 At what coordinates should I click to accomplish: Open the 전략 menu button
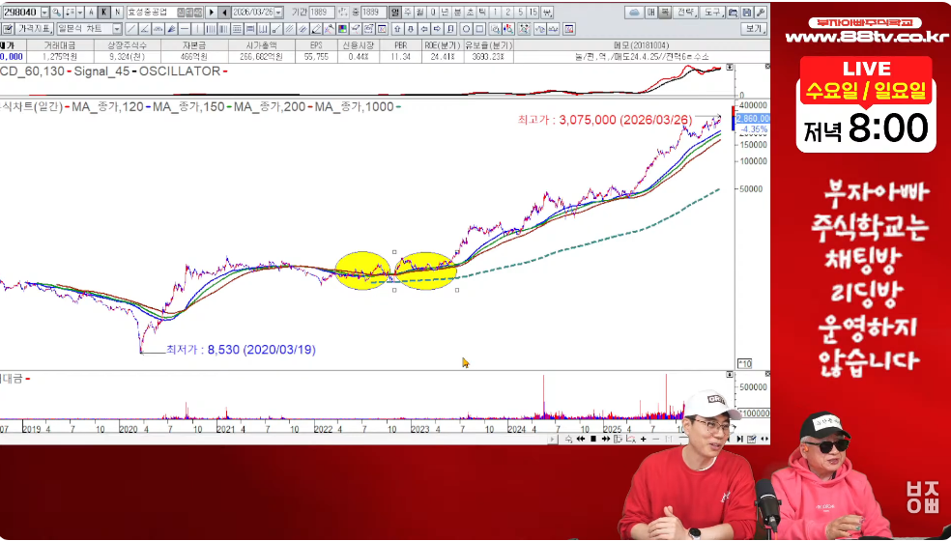(685, 13)
